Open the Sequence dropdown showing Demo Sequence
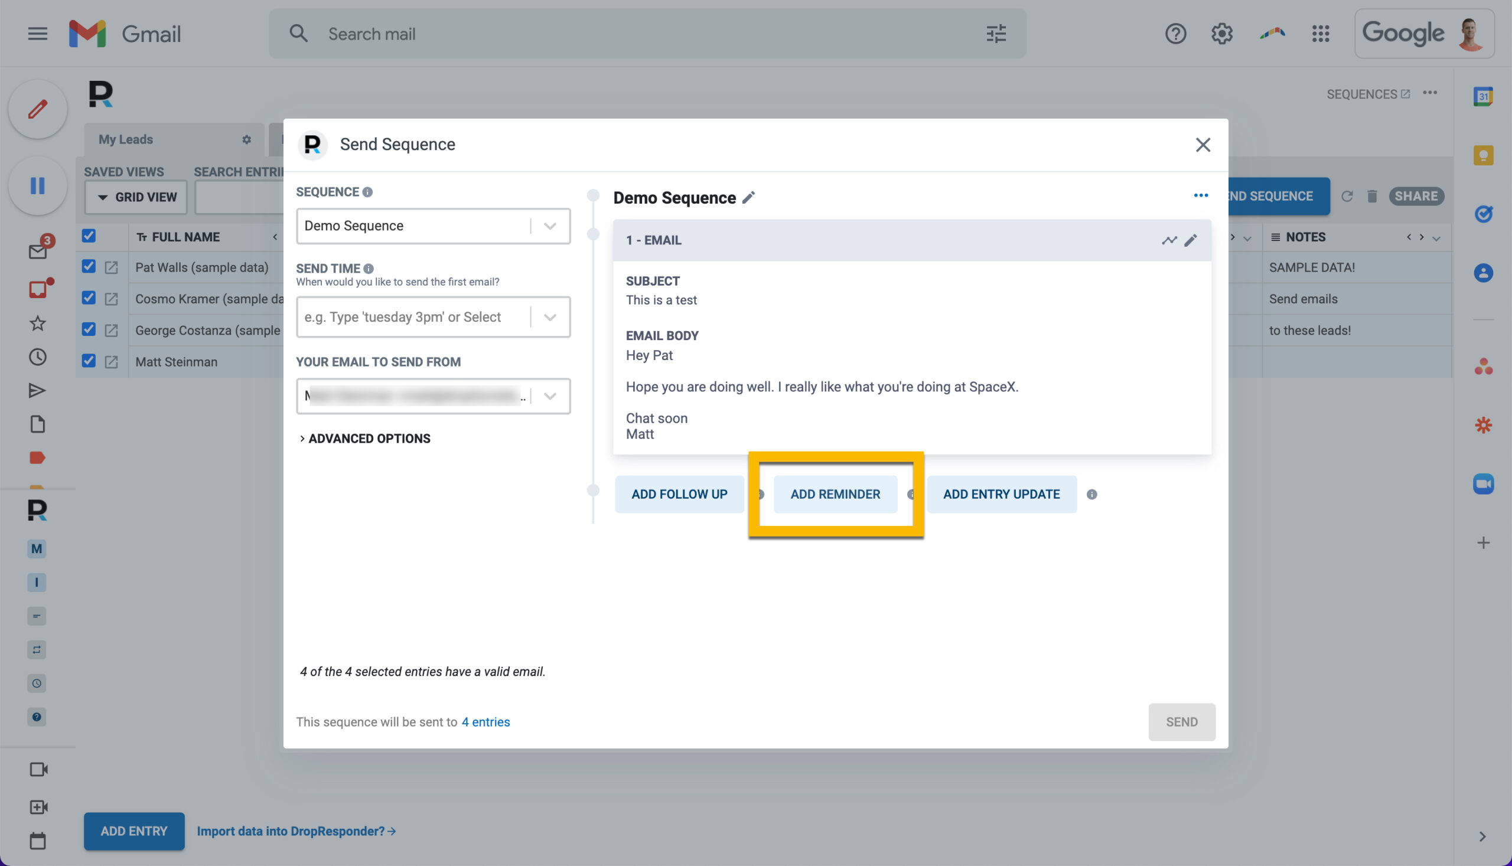 pos(432,226)
